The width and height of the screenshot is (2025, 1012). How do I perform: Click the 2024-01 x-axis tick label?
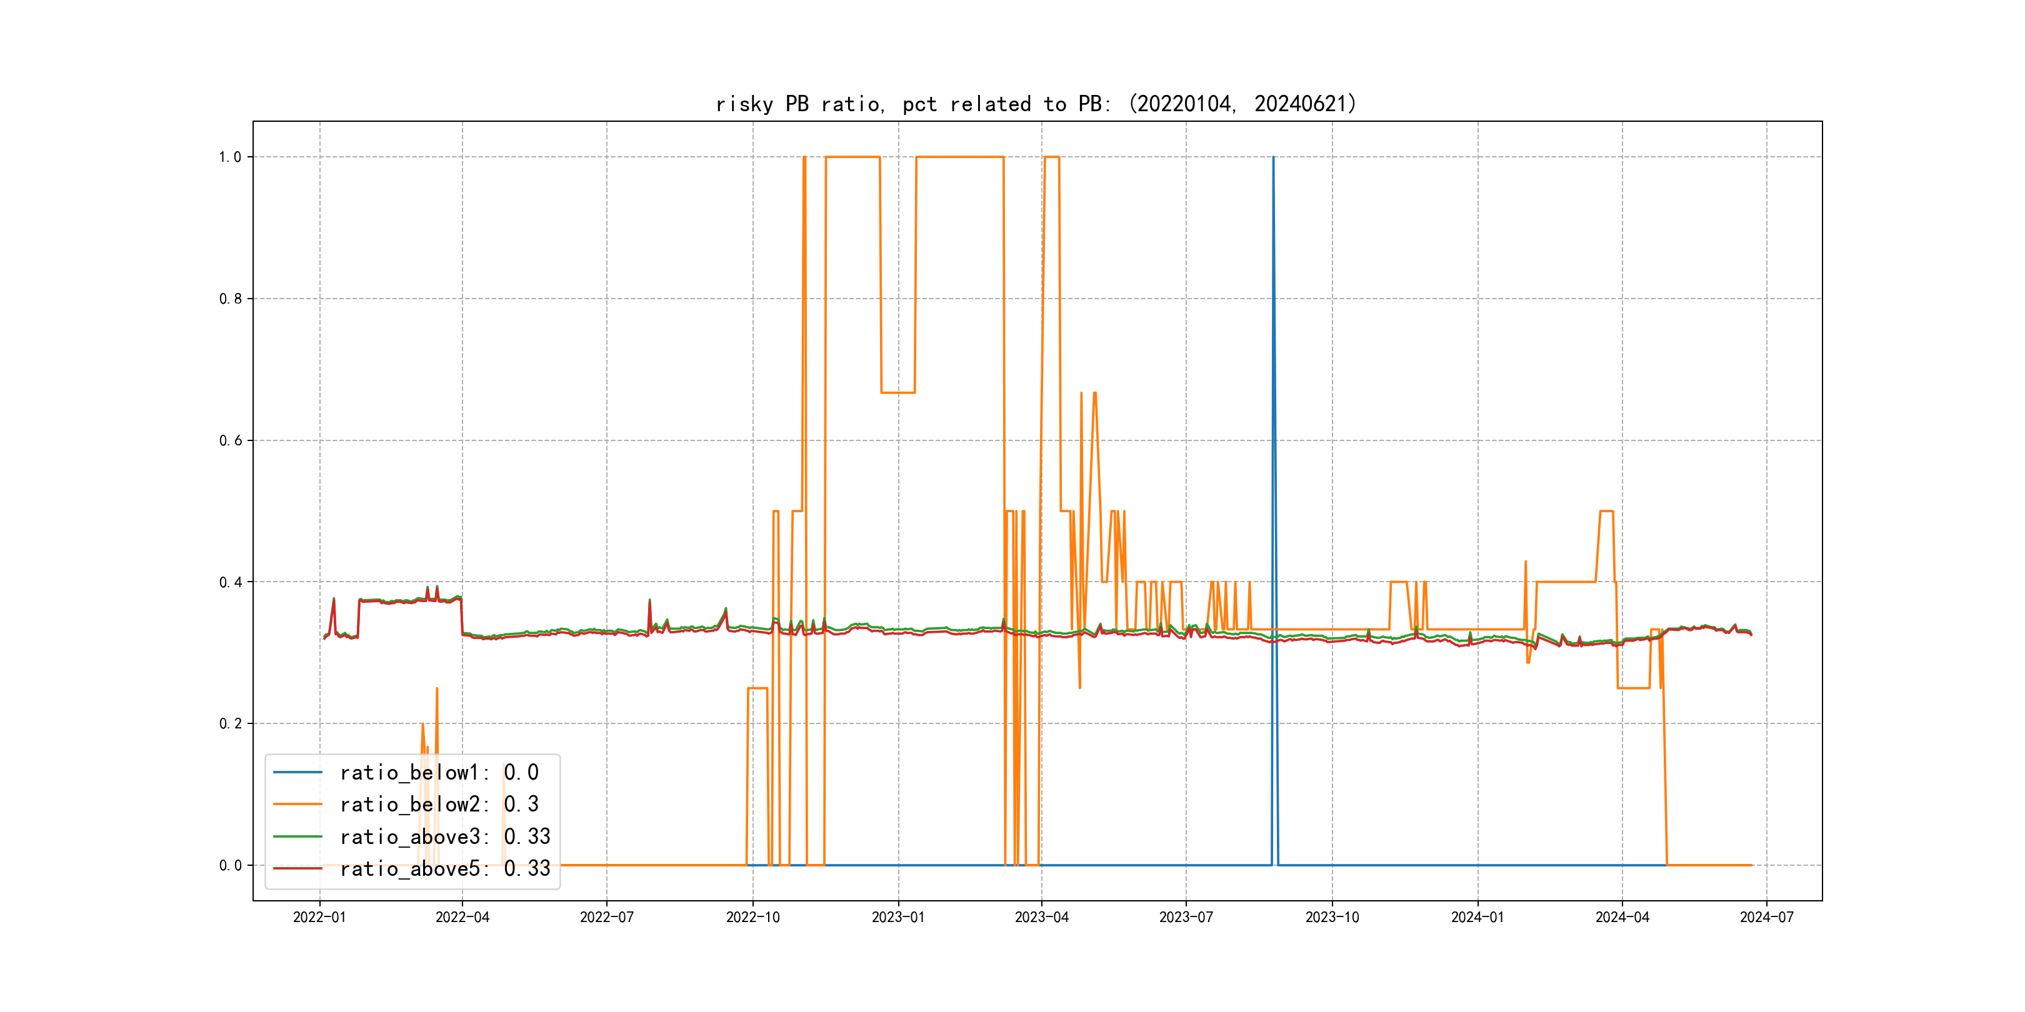point(1477,917)
